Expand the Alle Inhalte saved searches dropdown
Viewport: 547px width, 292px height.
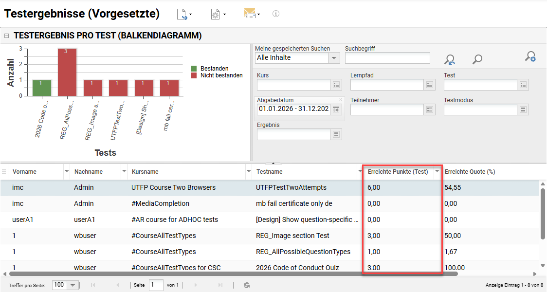click(x=334, y=58)
